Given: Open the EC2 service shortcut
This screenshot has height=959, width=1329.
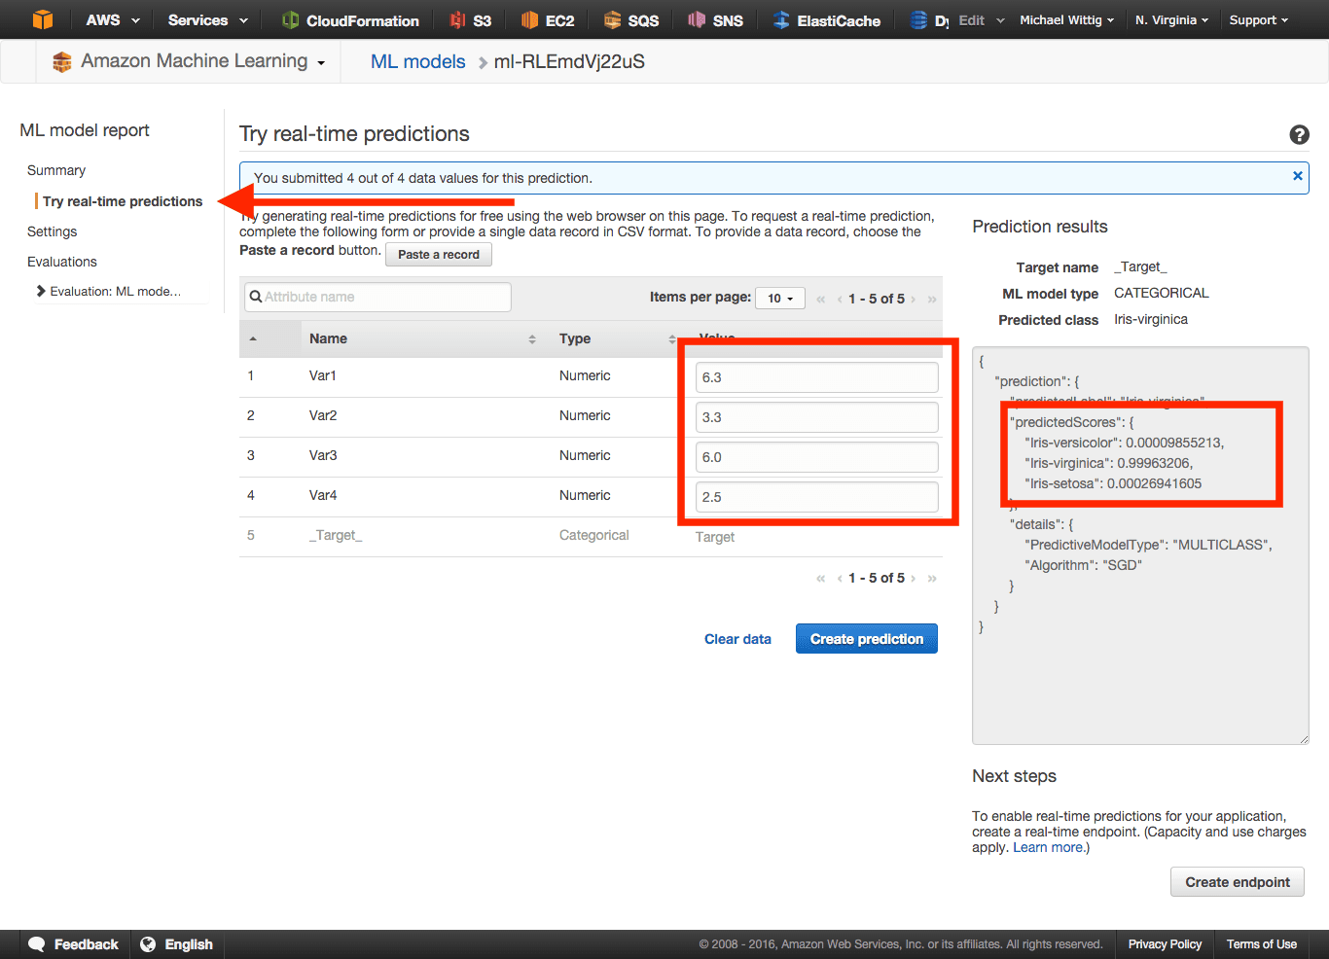Looking at the screenshot, I should pyautogui.click(x=548, y=20).
